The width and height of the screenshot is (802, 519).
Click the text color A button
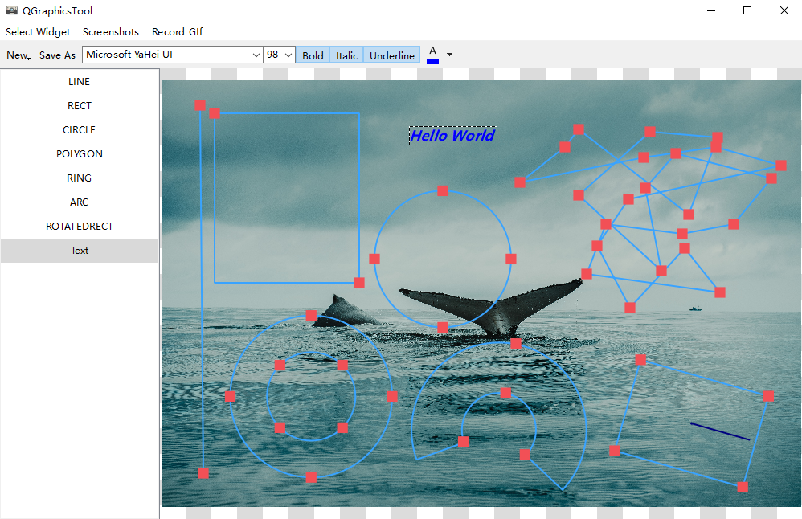tap(432, 55)
